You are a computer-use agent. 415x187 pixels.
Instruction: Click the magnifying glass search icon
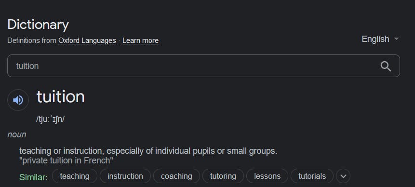coord(386,66)
